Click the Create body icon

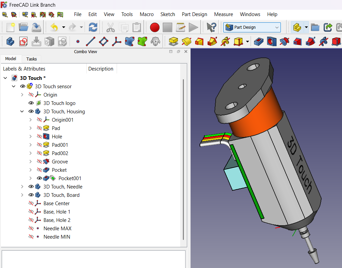[x=10, y=41]
